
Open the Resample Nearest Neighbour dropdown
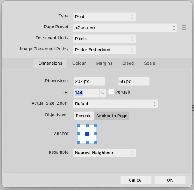click(x=104, y=153)
